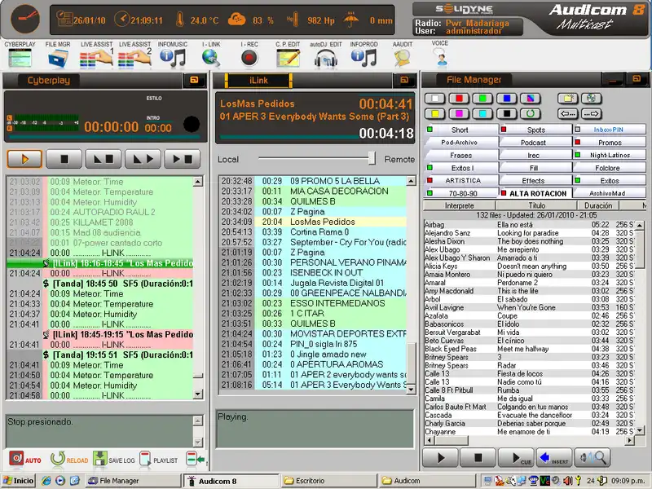Open the ALTA ROTACION tab
Viewport: 652px width, 489px height.
tap(535, 193)
